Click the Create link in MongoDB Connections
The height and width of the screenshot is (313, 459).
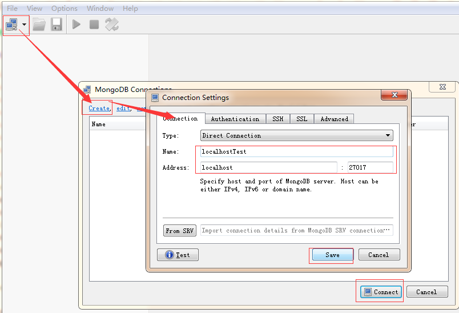click(x=99, y=109)
